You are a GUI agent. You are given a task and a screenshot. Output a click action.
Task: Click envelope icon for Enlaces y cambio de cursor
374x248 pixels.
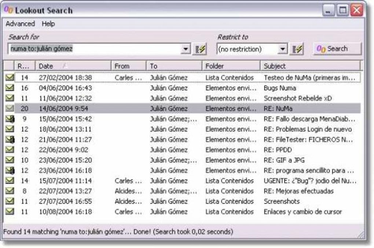pos(10,211)
